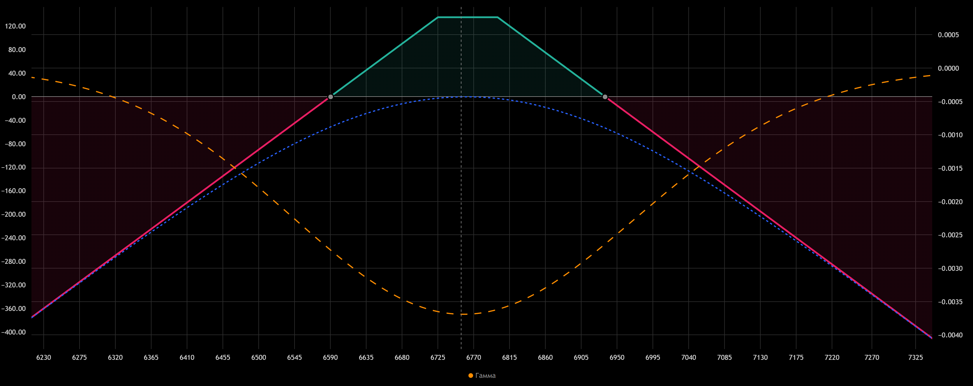This screenshot has height=386, width=973.
Task: Click the −0.0020 right axis label
Action: point(950,202)
